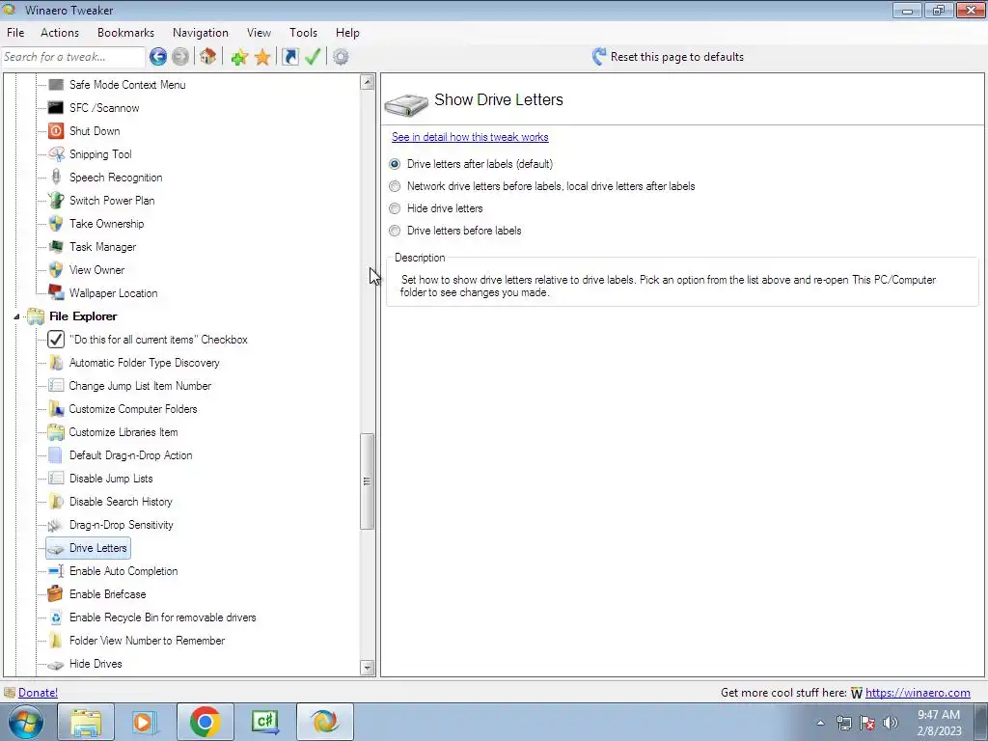Select Disable Jump Lists tree item
Screen dimensions: 988x741
[x=111, y=479]
